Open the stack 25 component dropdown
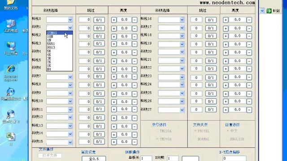 click(182, 93)
